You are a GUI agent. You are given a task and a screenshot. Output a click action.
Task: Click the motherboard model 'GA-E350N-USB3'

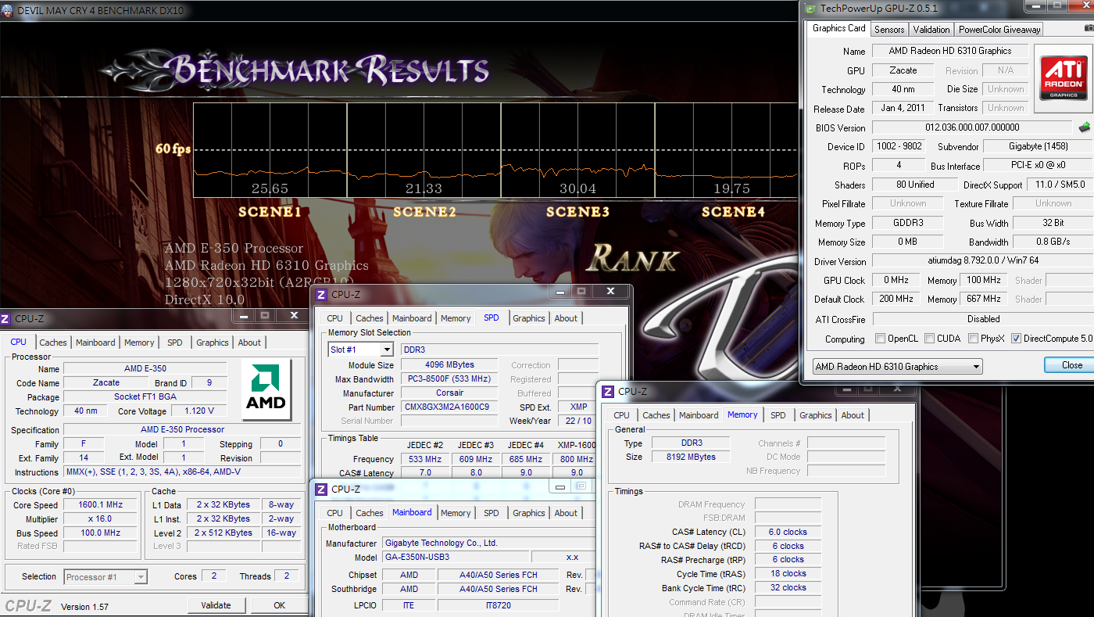point(454,558)
